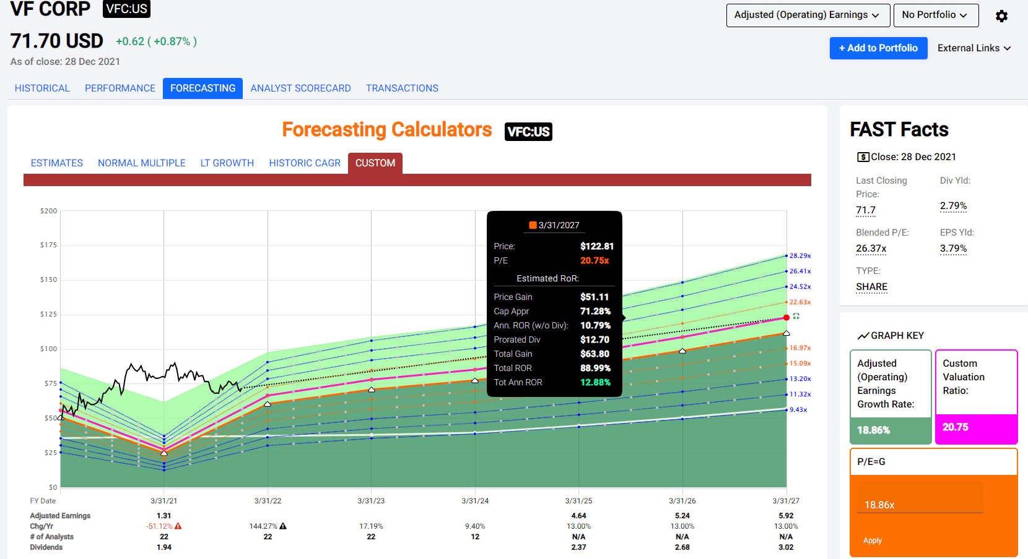Screen dimensions: 1028x559
Task: Click the Apply button in P/E=G box
Action: click(873, 540)
